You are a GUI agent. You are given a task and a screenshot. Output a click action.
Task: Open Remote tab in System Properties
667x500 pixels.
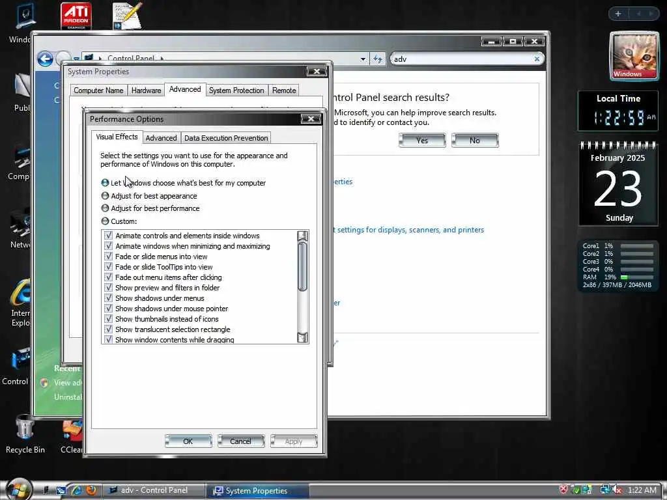284,90
